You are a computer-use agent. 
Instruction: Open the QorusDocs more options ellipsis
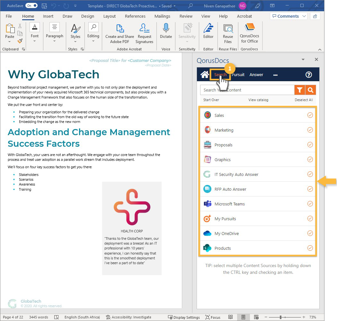pos(275,75)
